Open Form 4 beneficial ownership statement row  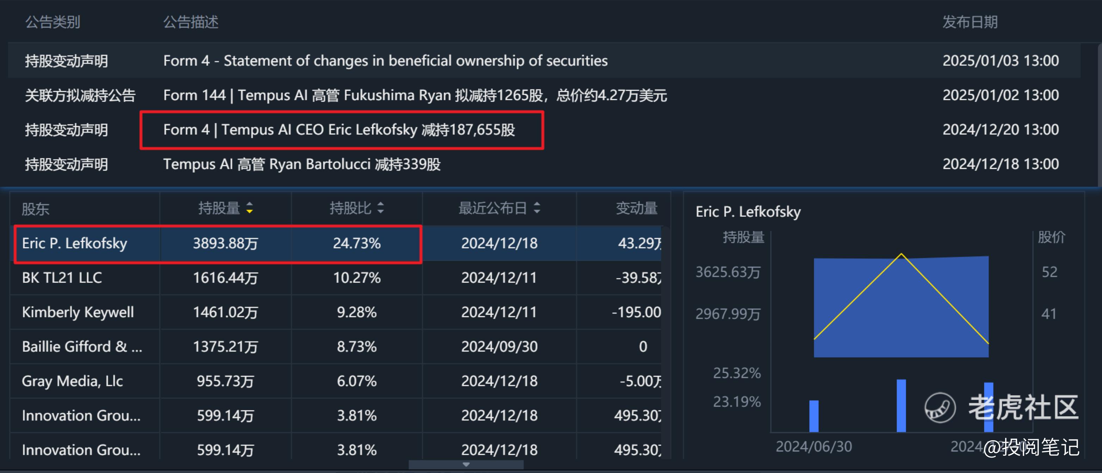point(385,61)
